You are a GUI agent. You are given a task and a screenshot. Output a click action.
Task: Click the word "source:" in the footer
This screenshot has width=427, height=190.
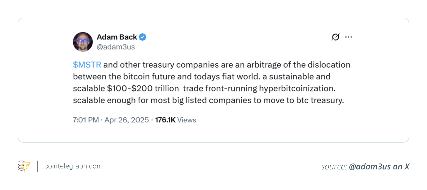pyautogui.click(x=334, y=167)
